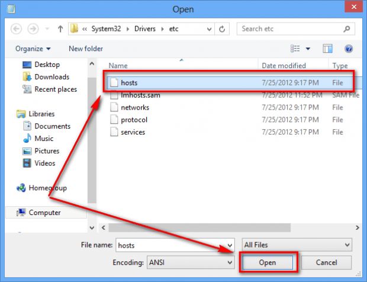Screen dimensions: 367x282
Task: Select System32 in the address path
Action: click(106, 29)
